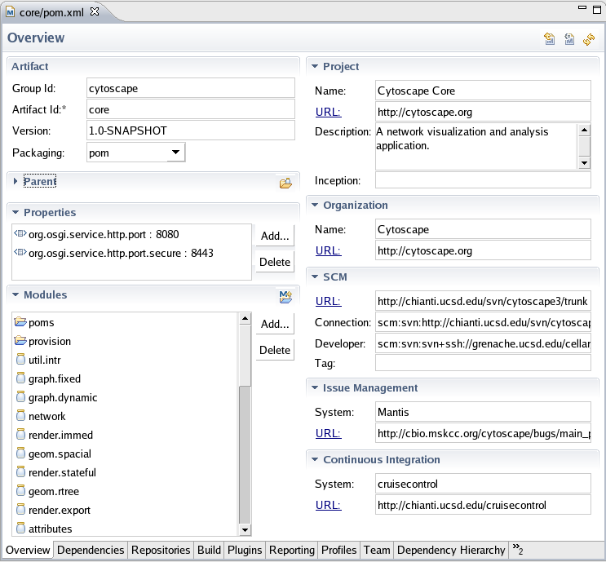
Task: Select the poms module folder
Action: coord(42,322)
